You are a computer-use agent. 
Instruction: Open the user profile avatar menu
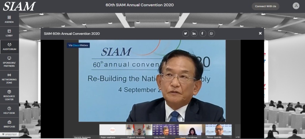296,6
